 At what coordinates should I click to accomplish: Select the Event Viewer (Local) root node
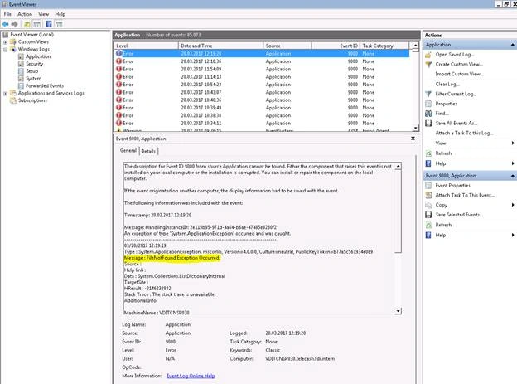coord(31,34)
